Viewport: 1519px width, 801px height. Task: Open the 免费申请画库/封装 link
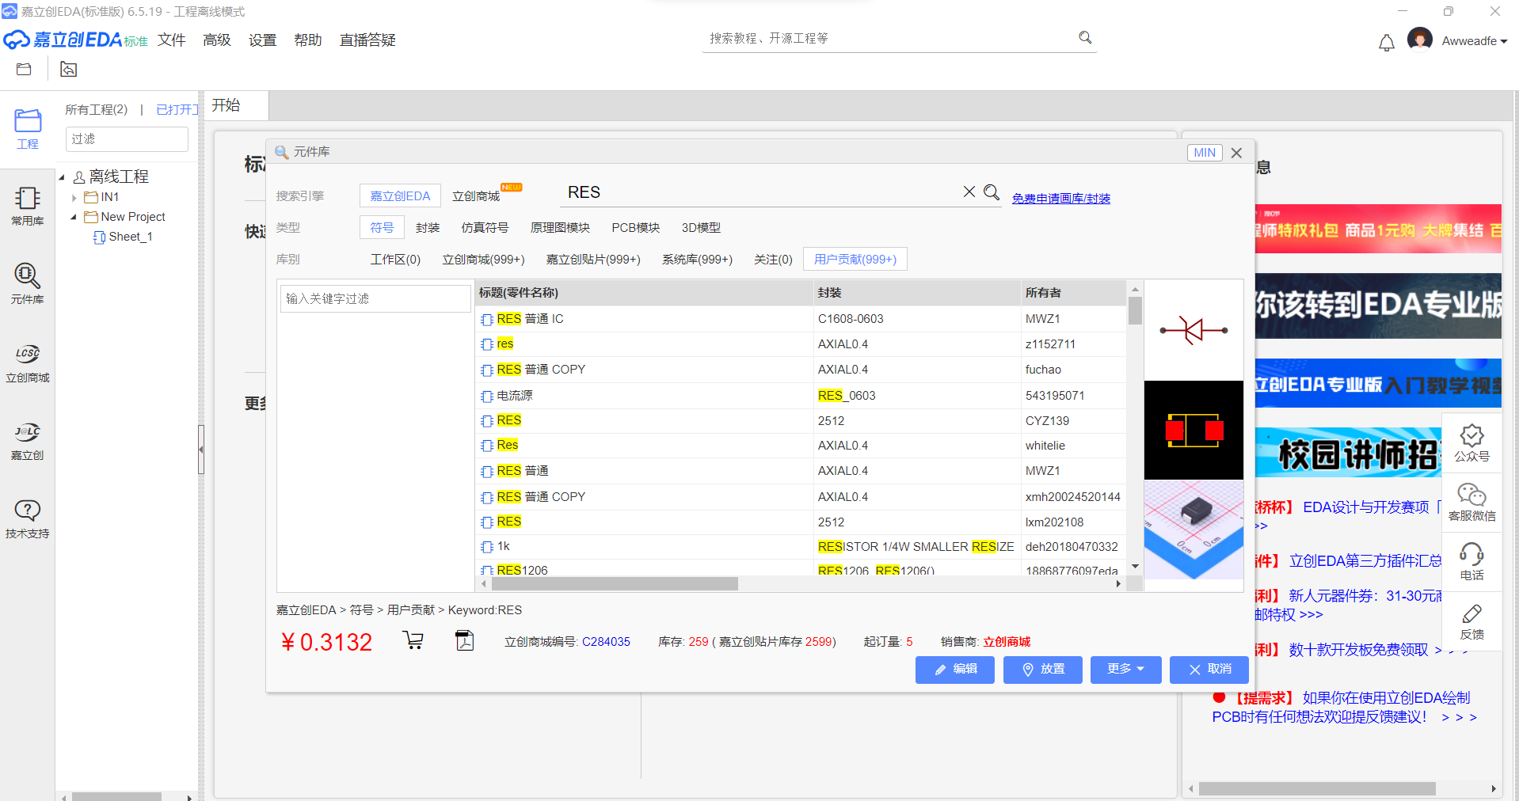point(1061,199)
